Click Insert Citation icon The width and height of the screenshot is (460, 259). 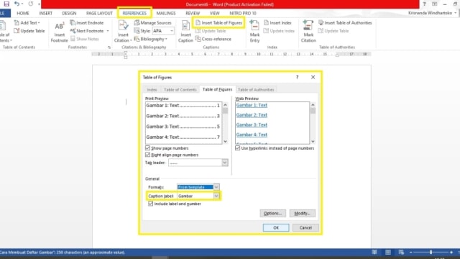[123, 32]
